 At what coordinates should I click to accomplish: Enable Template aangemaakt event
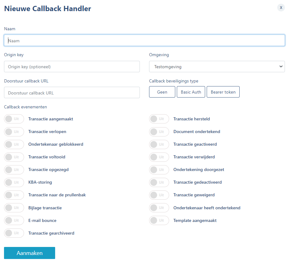coord(159,220)
